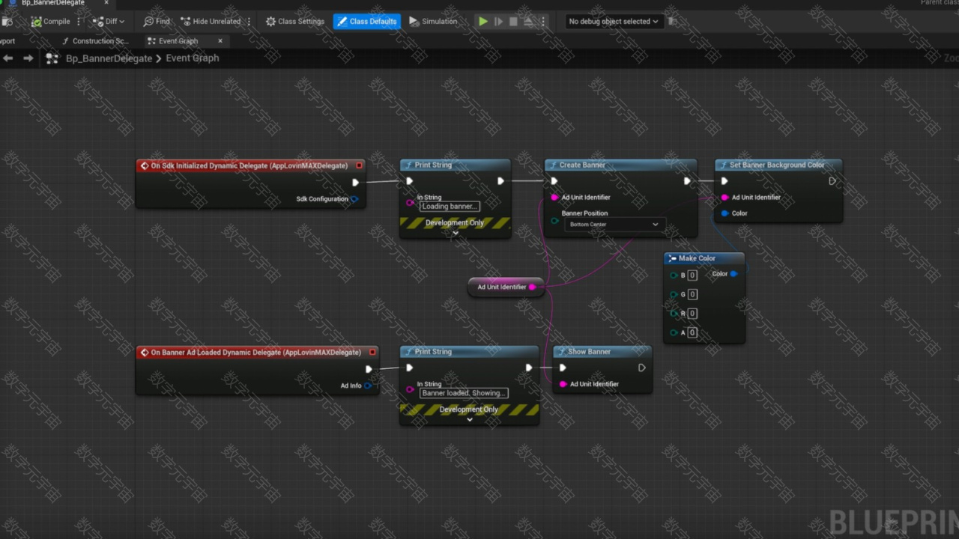This screenshot has height=539, width=959.
Task: Toggle the Class Defaults button
Action: tap(366, 22)
